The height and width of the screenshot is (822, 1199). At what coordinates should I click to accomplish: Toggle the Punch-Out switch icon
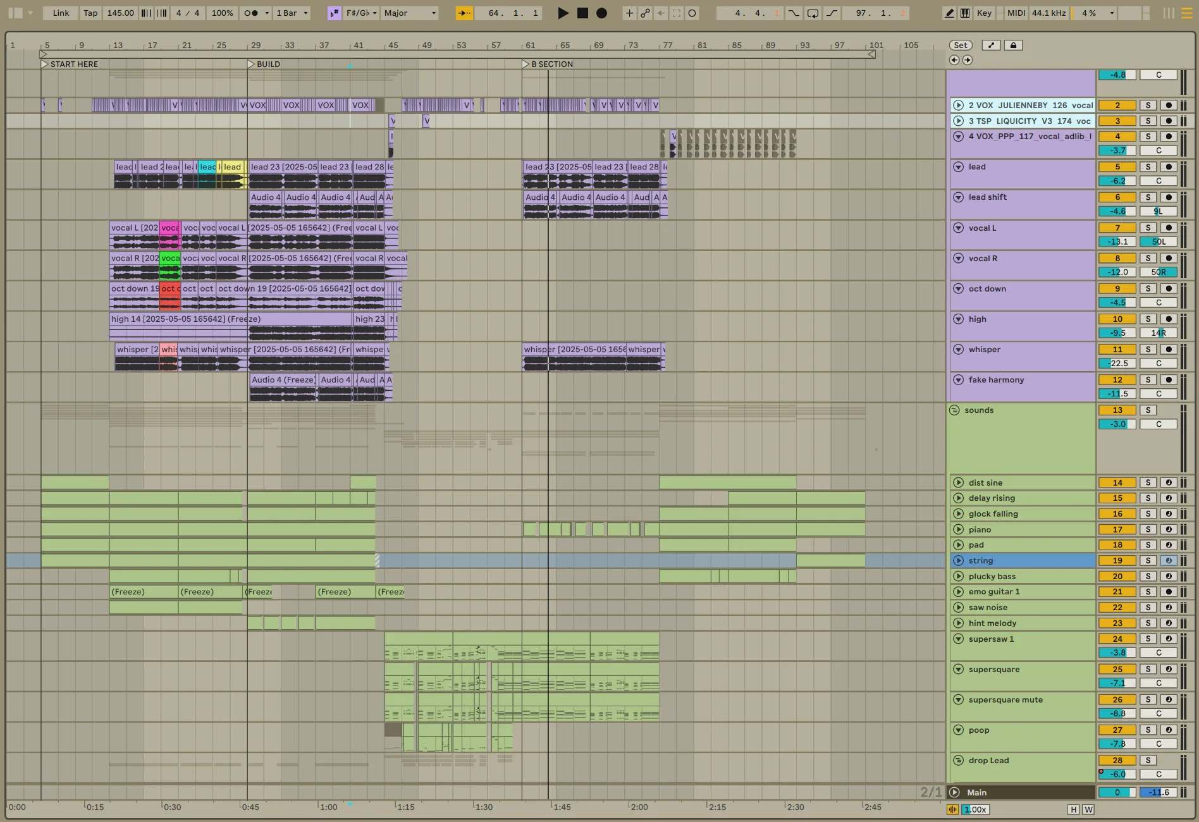(x=832, y=13)
